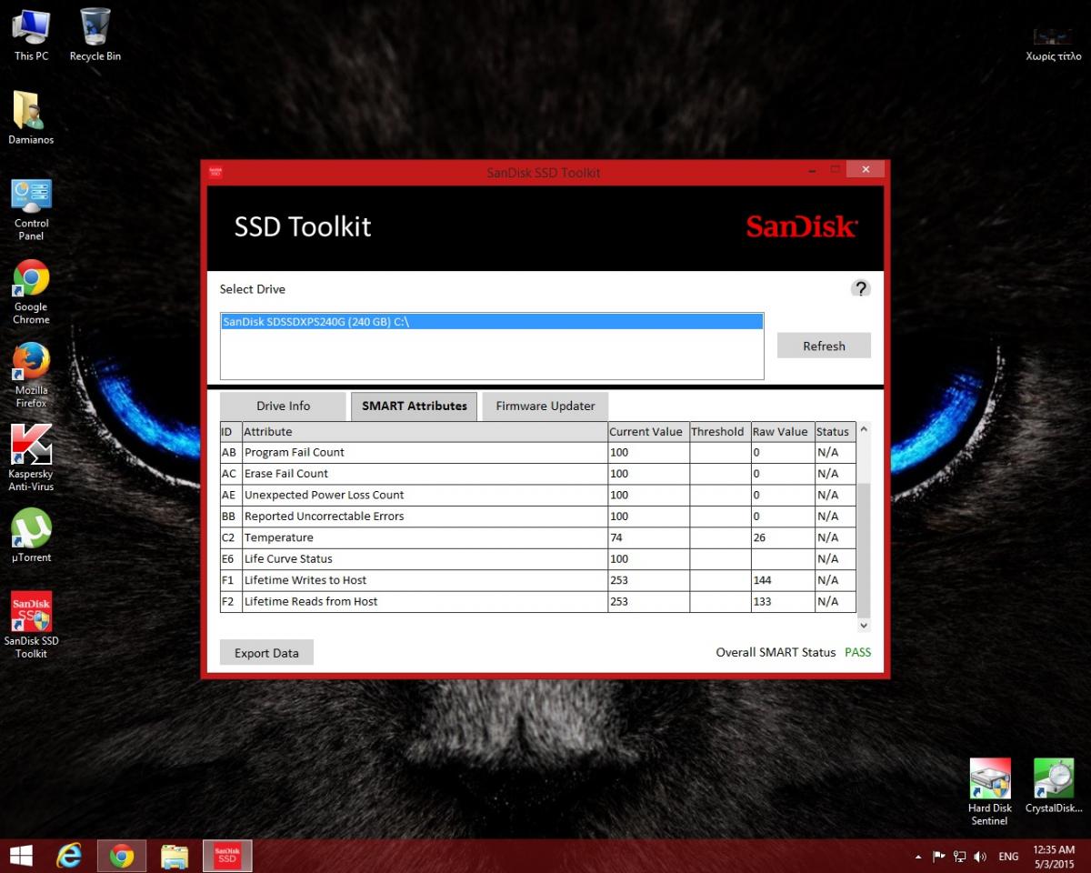Click the attributes table scrollbar thumb

tap(864, 550)
